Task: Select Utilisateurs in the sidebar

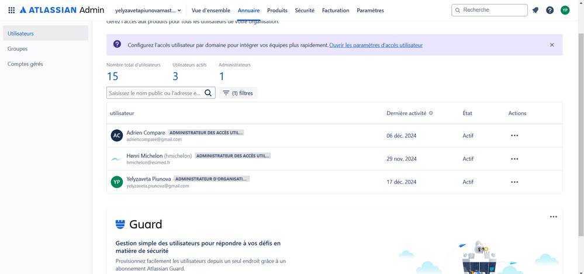Action: 46,33
